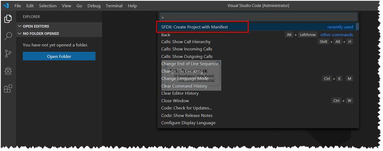Open the Terminal menu

114,6
